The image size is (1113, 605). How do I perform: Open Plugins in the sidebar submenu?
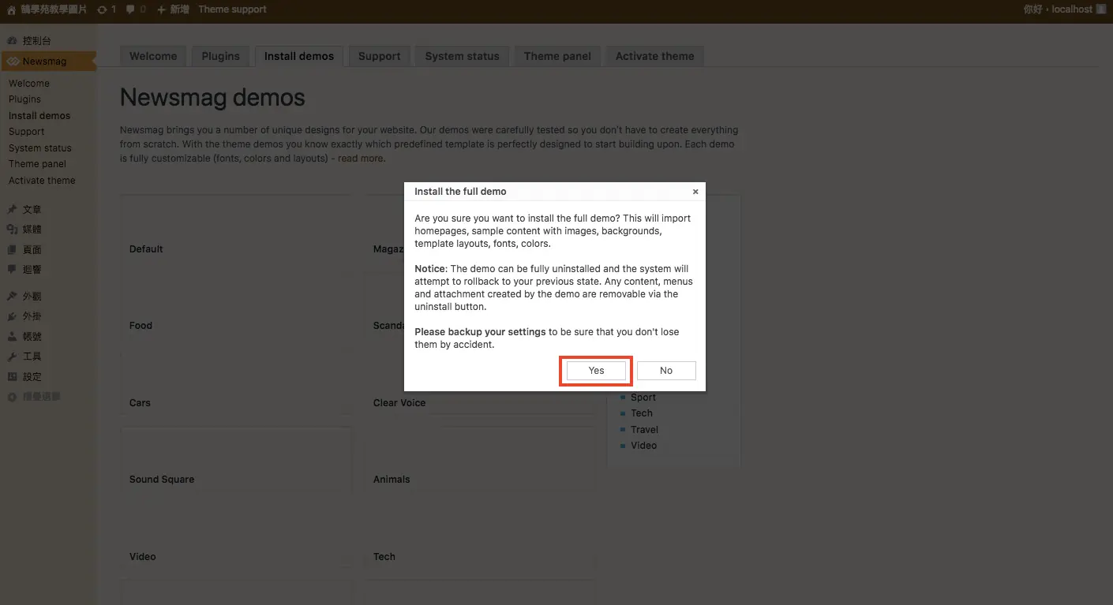point(24,99)
